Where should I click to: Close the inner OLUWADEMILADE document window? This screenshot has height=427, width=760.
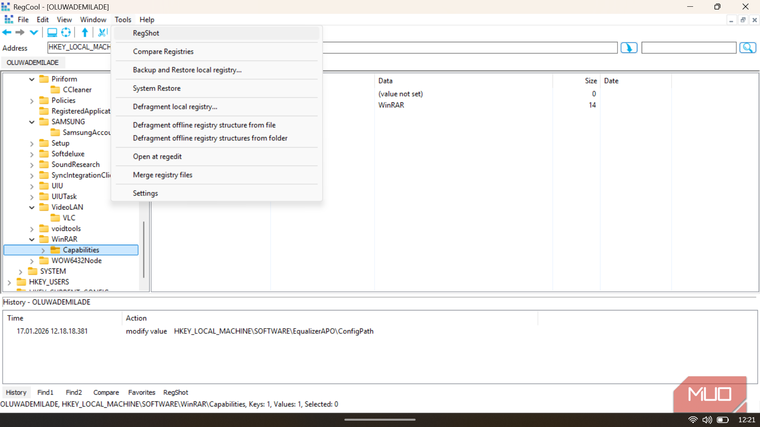[754, 20]
